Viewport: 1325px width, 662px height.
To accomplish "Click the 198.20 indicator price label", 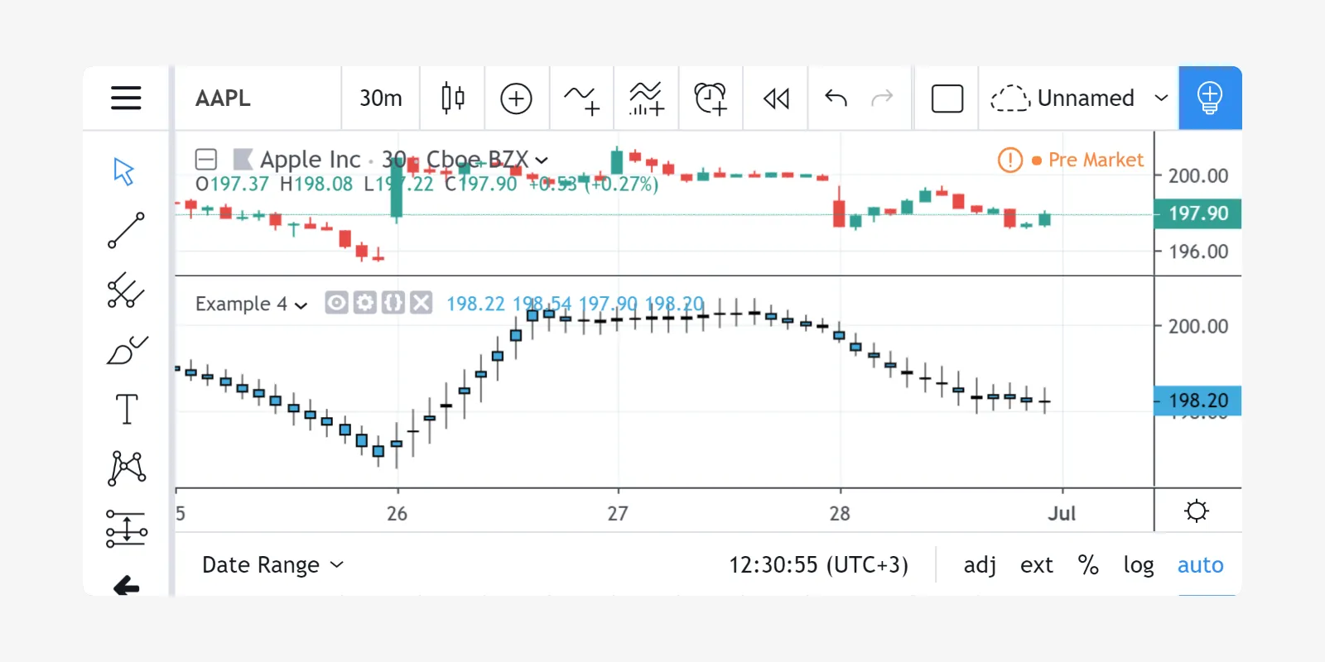I will (1198, 401).
